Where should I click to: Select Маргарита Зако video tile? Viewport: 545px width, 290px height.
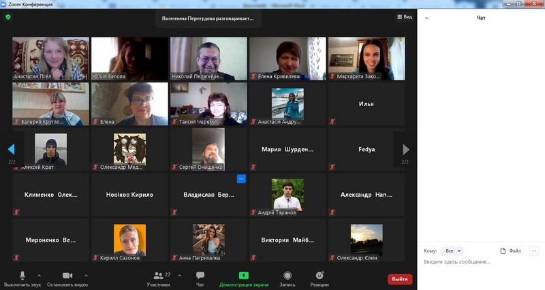[367, 59]
